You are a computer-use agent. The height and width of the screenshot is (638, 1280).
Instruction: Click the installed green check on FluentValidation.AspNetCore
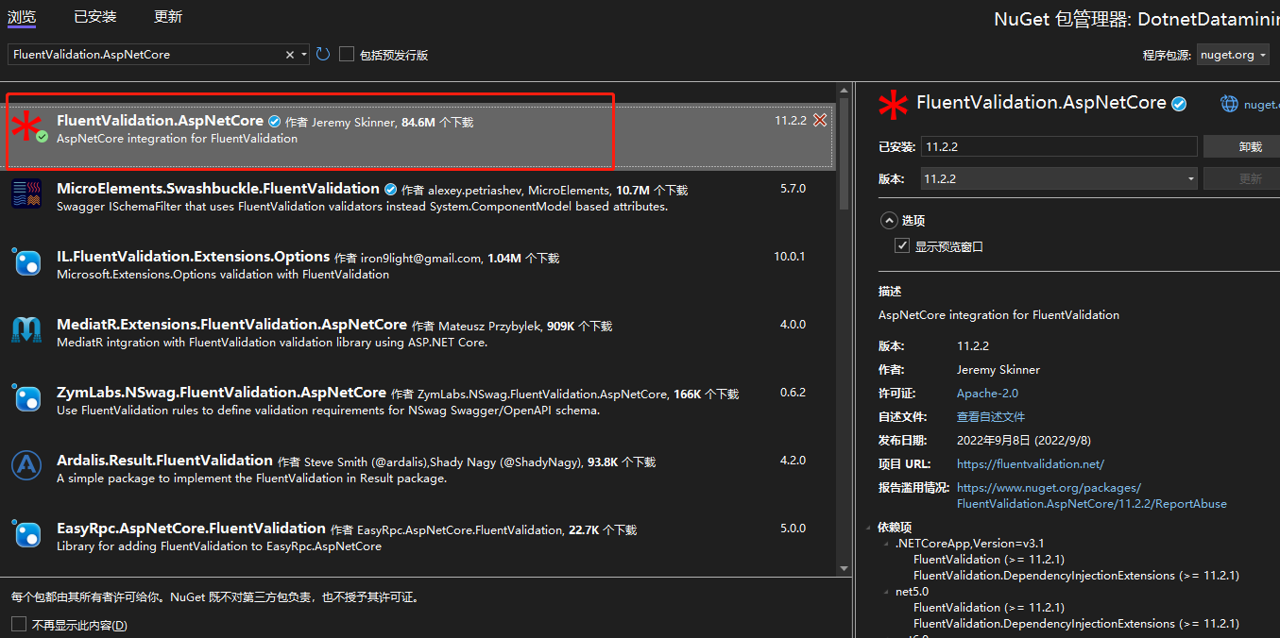[42, 137]
